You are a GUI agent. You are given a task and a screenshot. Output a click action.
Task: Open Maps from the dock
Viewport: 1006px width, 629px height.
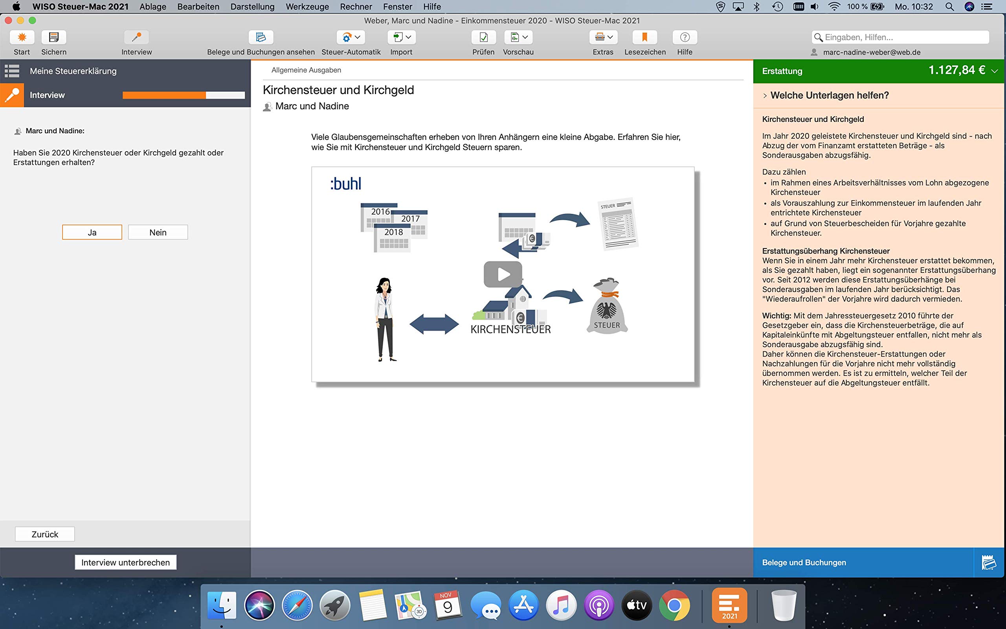410,605
